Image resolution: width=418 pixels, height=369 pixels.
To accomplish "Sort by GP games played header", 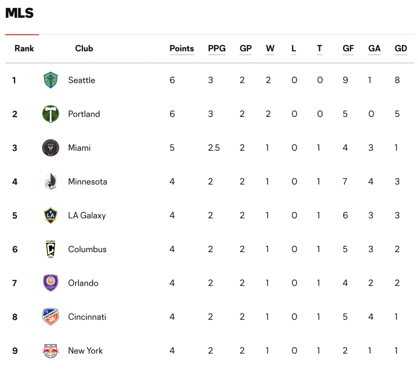I will [x=245, y=49].
